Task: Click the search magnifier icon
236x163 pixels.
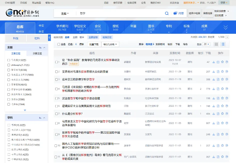Action: pyautogui.click(x=167, y=13)
